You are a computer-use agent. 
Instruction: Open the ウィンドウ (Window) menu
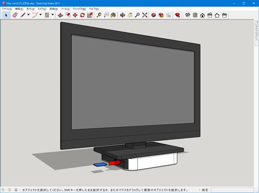click(x=79, y=9)
